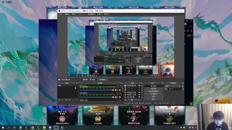232x130 pixels.
Task: Open 帮助(H) menu in OBS
Action: (x=106, y=14)
